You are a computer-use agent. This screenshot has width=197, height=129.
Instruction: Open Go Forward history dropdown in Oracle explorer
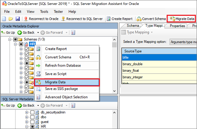point(66,33)
